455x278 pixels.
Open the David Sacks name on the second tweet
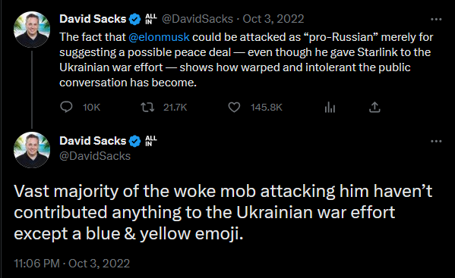[x=93, y=141]
